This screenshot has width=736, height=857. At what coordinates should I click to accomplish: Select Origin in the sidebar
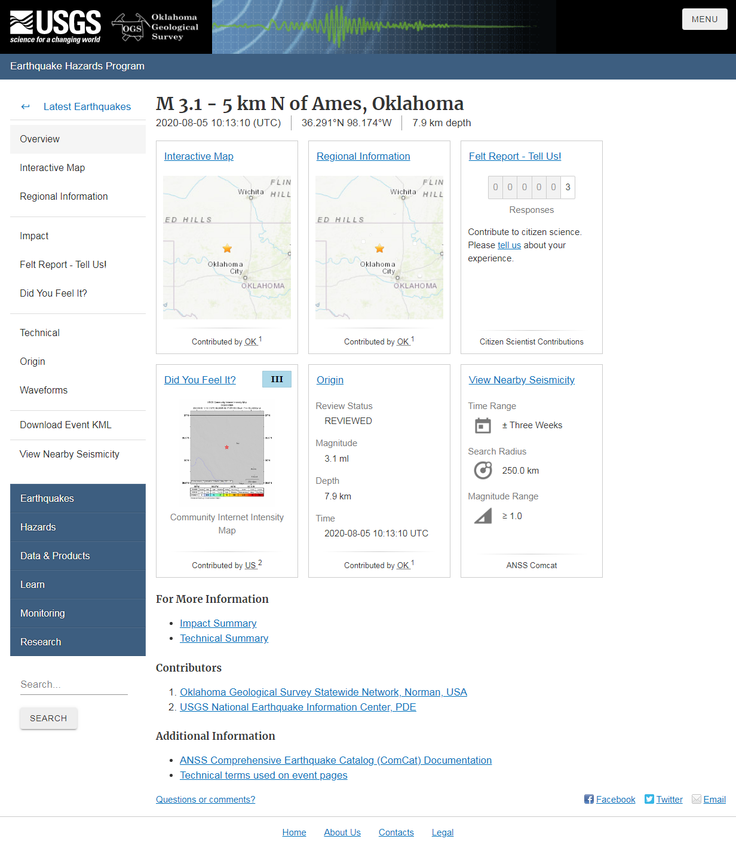tap(32, 361)
